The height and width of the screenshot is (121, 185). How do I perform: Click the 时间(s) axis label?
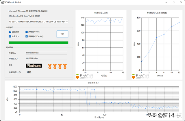(x=104, y=76)
